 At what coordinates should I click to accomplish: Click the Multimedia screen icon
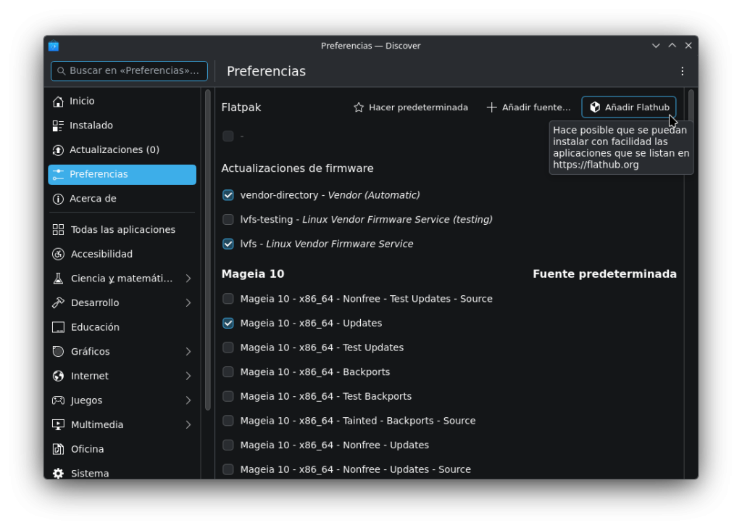coord(58,425)
